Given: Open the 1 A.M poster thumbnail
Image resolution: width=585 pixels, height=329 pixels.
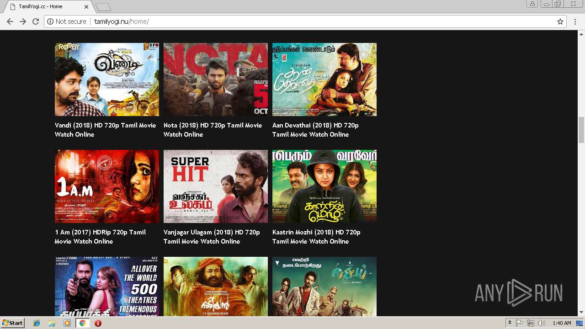Looking at the screenshot, I should click(x=107, y=186).
